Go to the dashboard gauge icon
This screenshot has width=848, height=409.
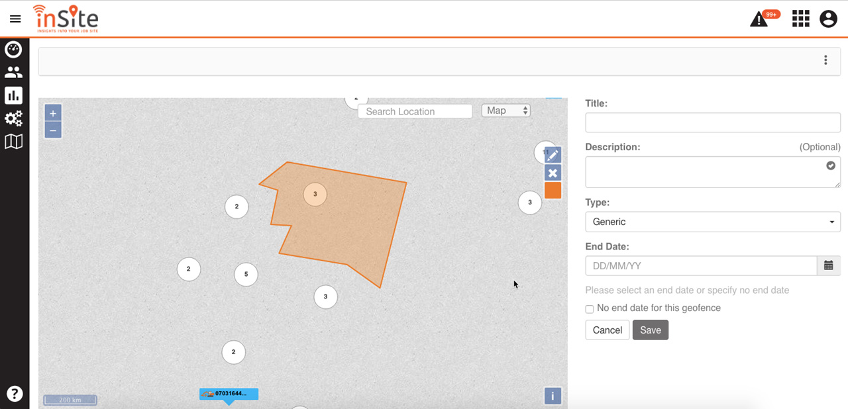tap(13, 50)
